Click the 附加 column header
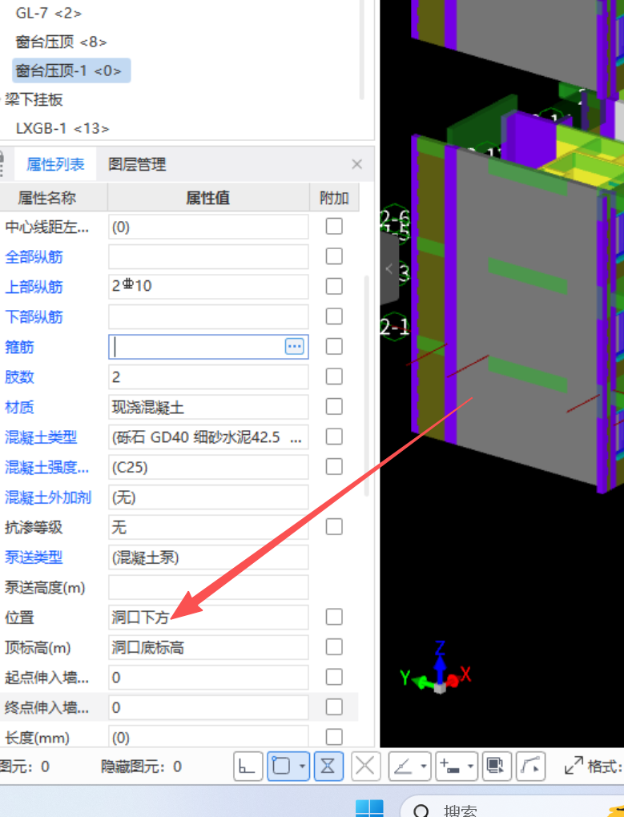 pos(334,198)
